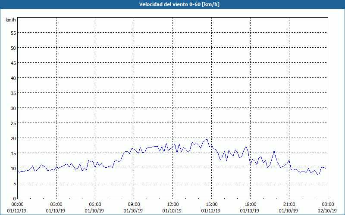The height and width of the screenshot is (215, 345).
Task: Select the 45 value on the y-axis
Action: (13, 63)
